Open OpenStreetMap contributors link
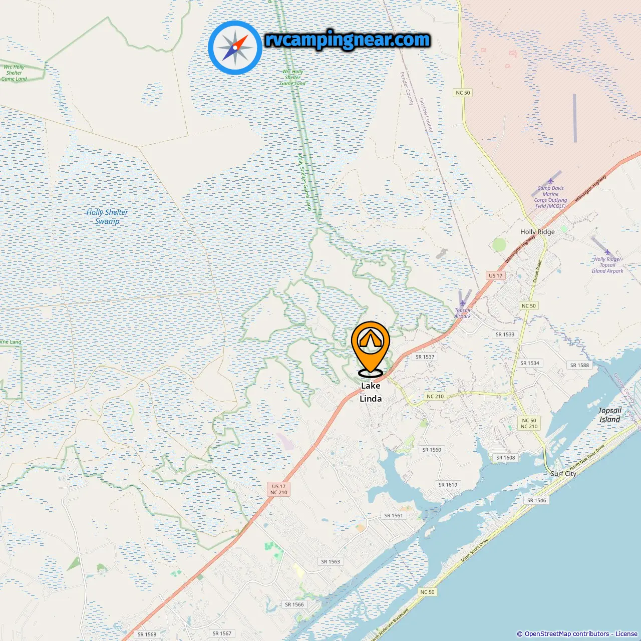This screenshot has width=641, height=641. pyautogui.click(x=566, y=634)
